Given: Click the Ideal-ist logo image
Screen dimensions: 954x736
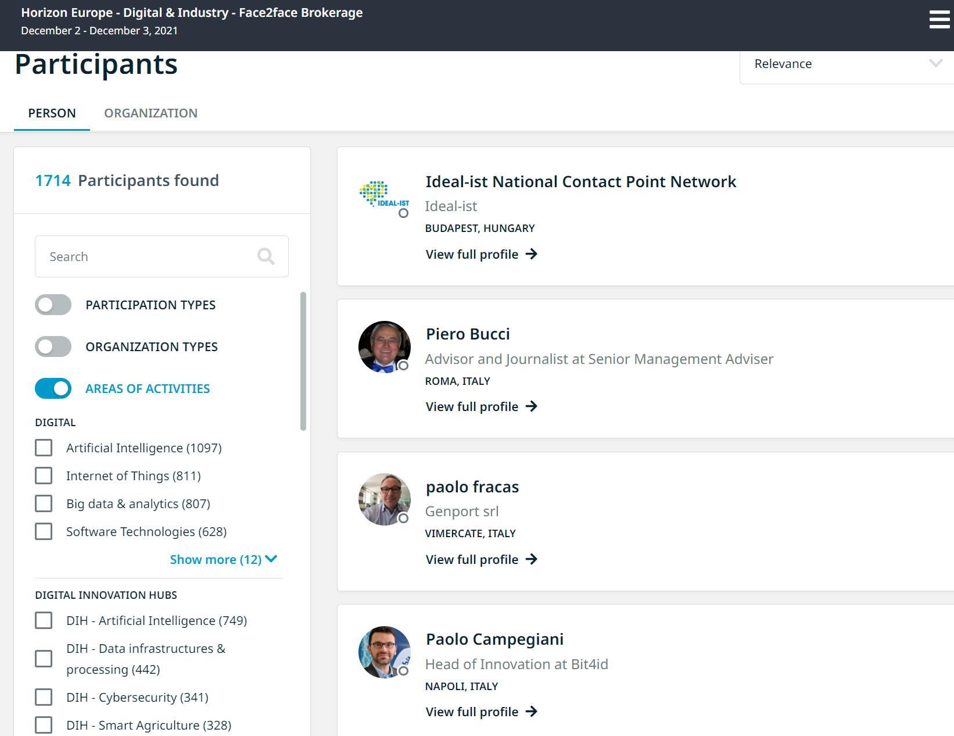Looking at the screenshot, I should 385,194.
